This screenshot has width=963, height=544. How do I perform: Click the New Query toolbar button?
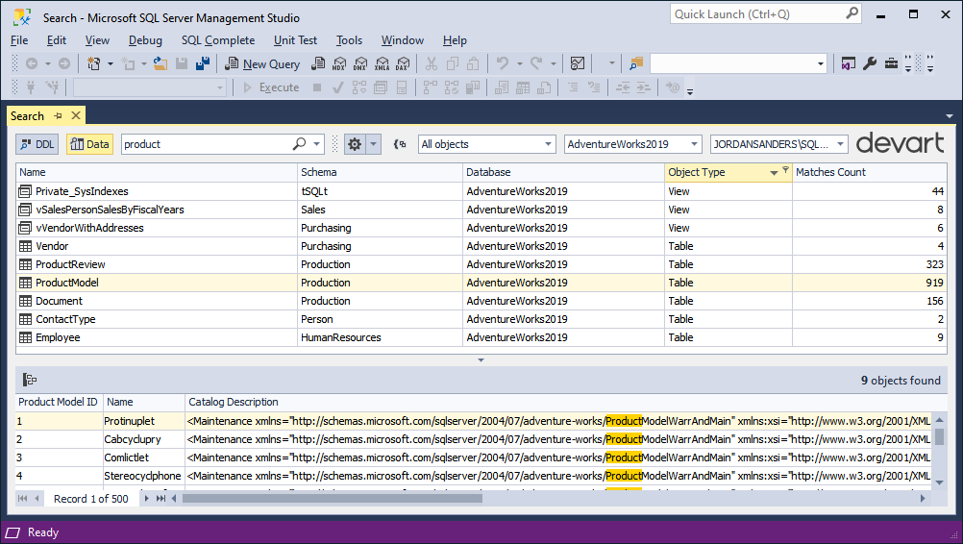point(262,63)
